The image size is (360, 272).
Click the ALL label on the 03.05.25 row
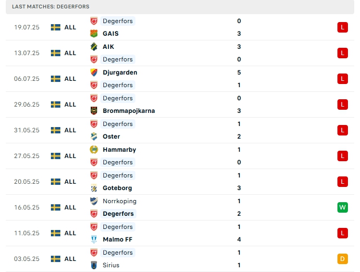70,259
